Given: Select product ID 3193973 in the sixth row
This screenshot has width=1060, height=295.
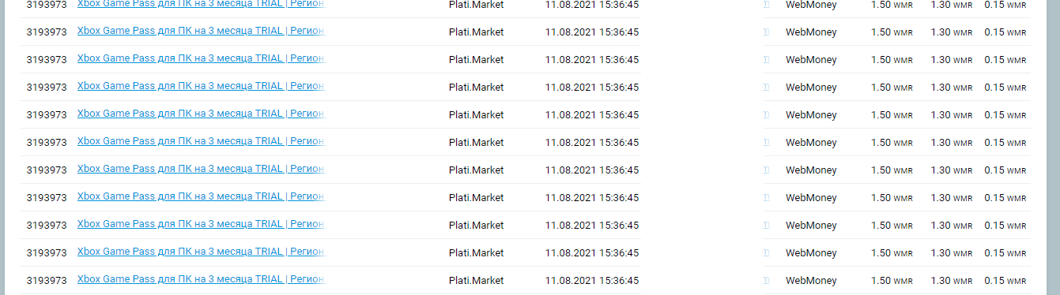Looking at the screenshot, I should coord(47,143).
